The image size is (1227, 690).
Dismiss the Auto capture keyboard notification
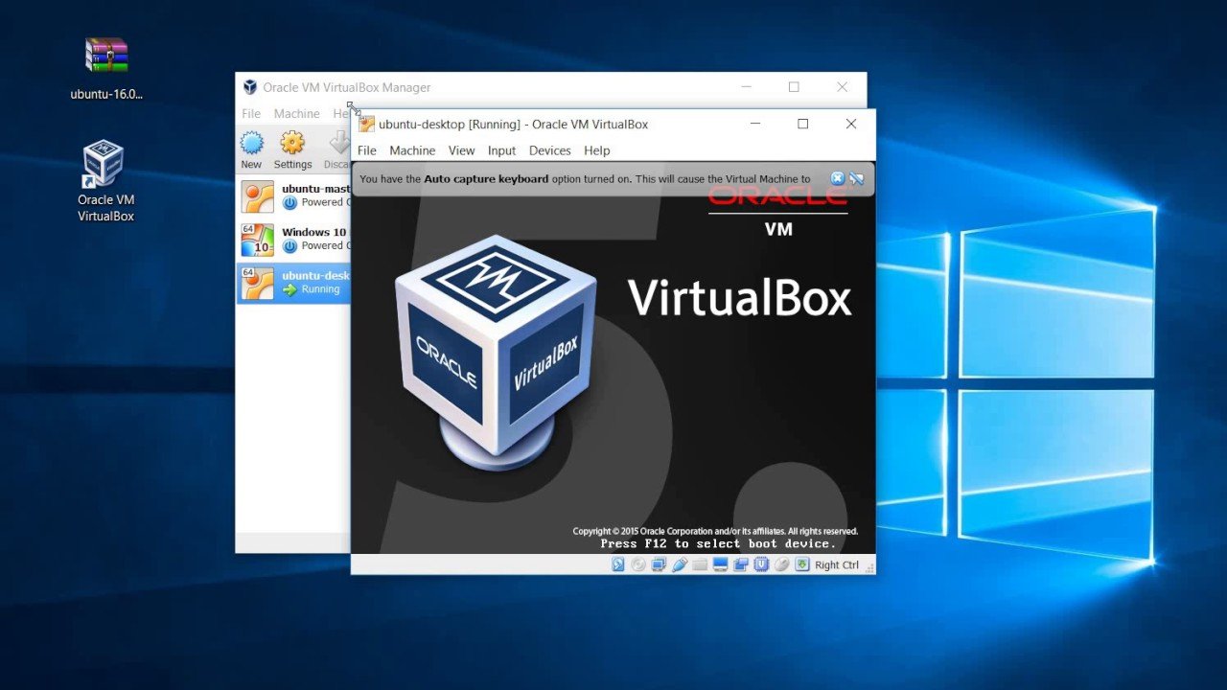[837, 178]
